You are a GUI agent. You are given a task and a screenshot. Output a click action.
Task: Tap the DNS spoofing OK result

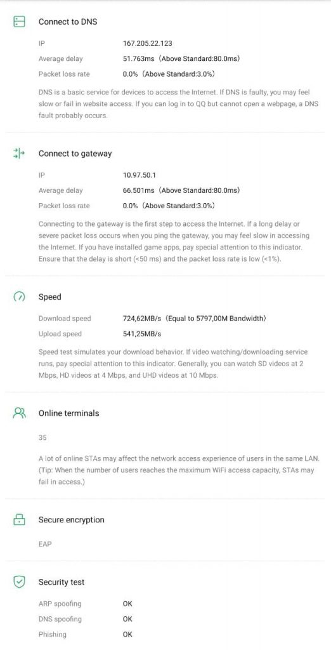point(127,619)
